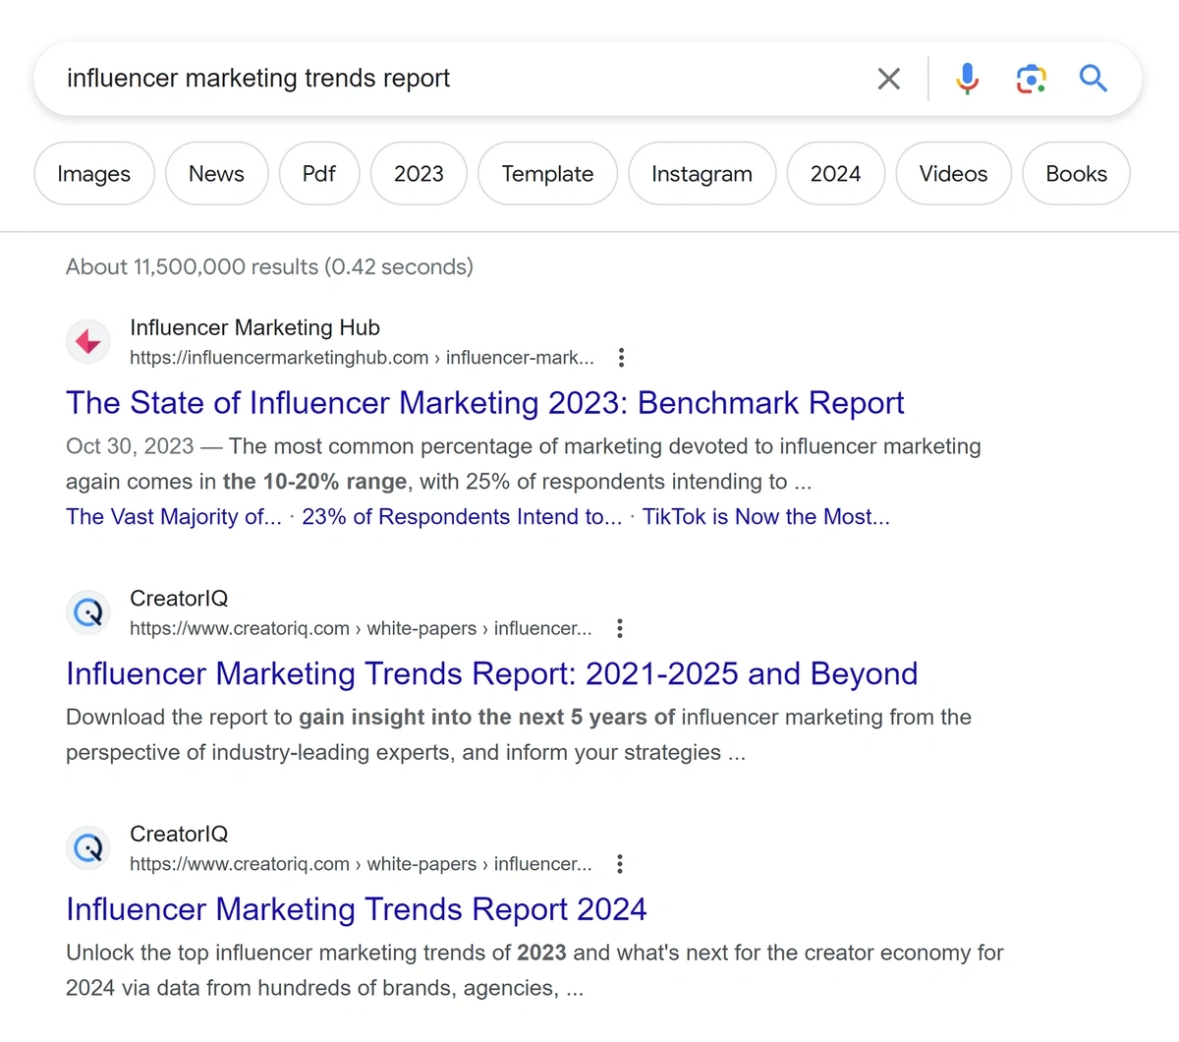Filter results by Images
Viewport: 1179px width, 1042px height.
tap(94, 174)
